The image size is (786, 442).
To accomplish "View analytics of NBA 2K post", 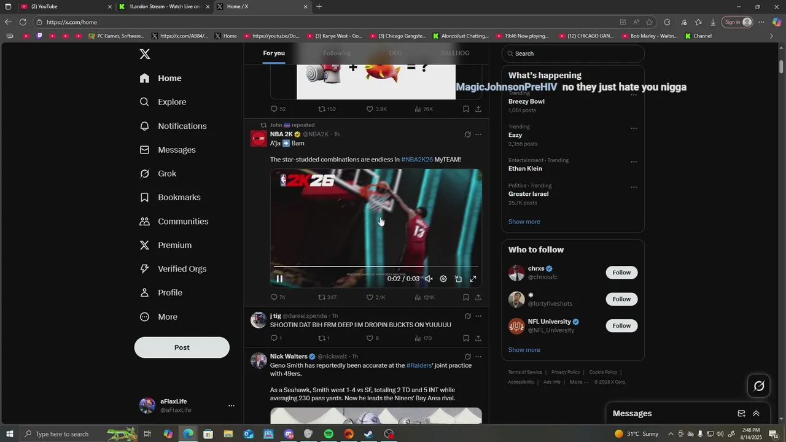I will 424,297.
